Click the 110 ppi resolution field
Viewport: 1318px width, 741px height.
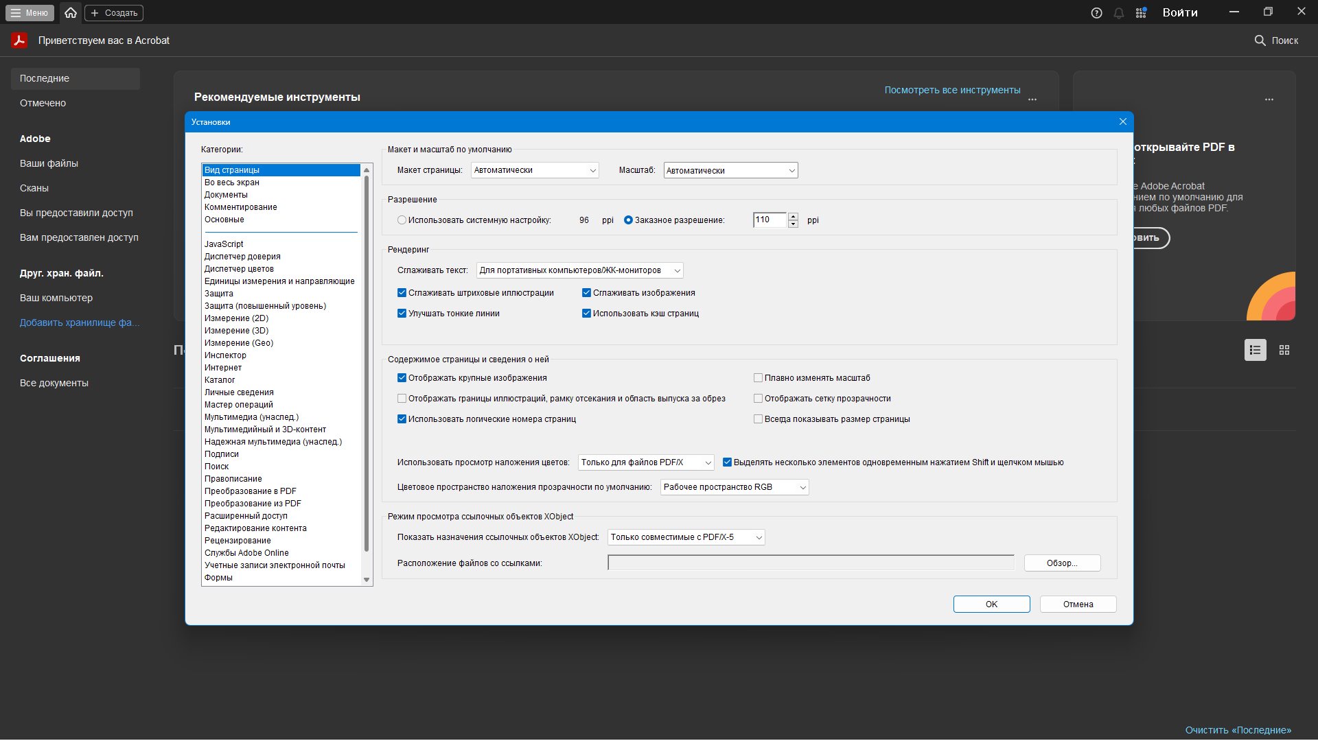[770, 220]
